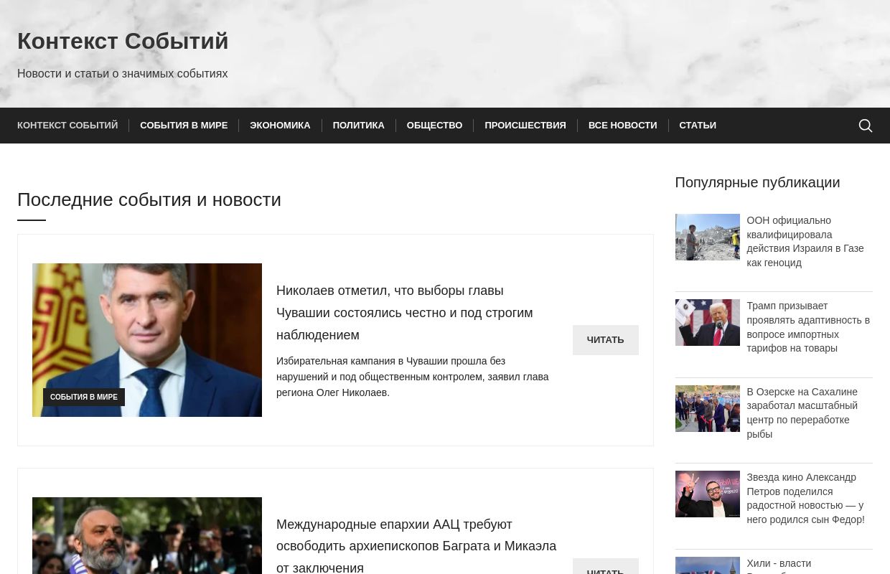Open the Николаев Chuvashia elections headline
890x574 pixels.
(x=404, y=313)
